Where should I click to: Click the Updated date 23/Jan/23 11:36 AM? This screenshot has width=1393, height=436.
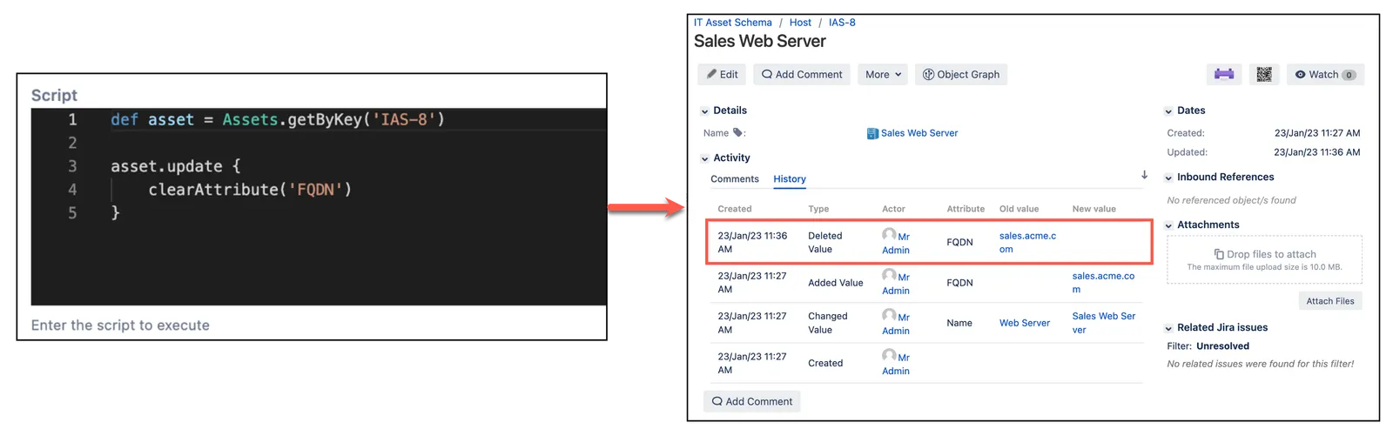coord(1317,152)
